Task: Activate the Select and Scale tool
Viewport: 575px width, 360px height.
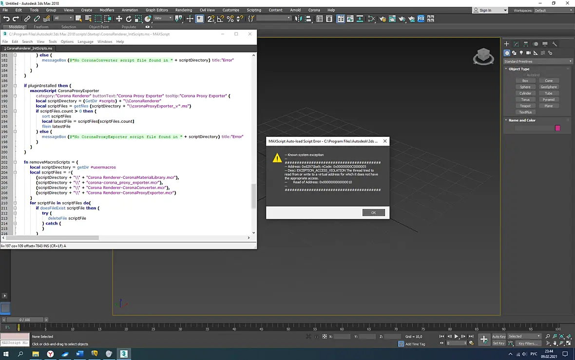Action: click(138, 19)
